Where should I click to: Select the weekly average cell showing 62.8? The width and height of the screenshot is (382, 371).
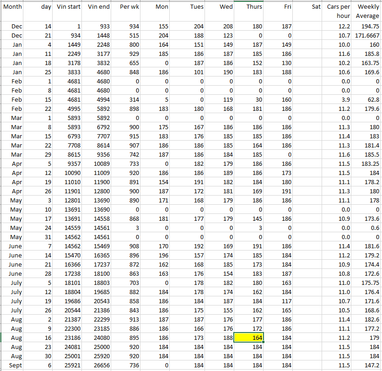click(367, 99)
